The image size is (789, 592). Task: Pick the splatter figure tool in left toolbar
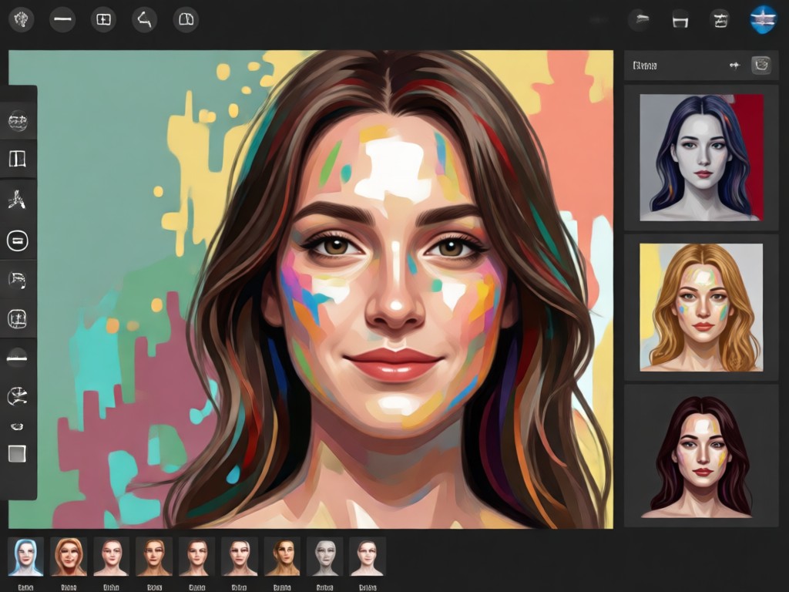point(17,200)
